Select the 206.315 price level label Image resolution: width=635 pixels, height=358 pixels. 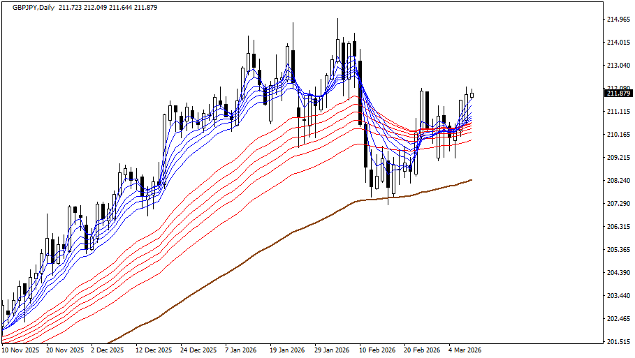[x=620, y=227]
